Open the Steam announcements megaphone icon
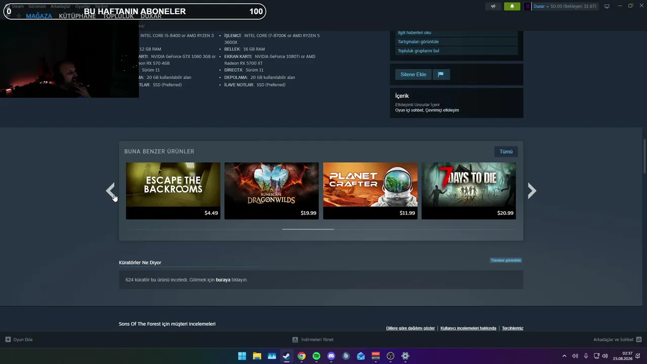The height and width of the screenshot is (364, 647). coord(493,6)
